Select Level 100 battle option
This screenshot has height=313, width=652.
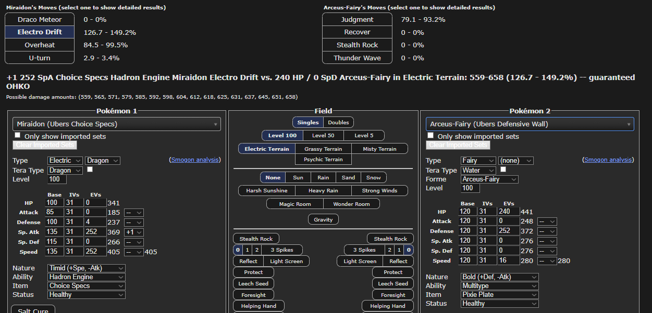(x=282, y=136)
